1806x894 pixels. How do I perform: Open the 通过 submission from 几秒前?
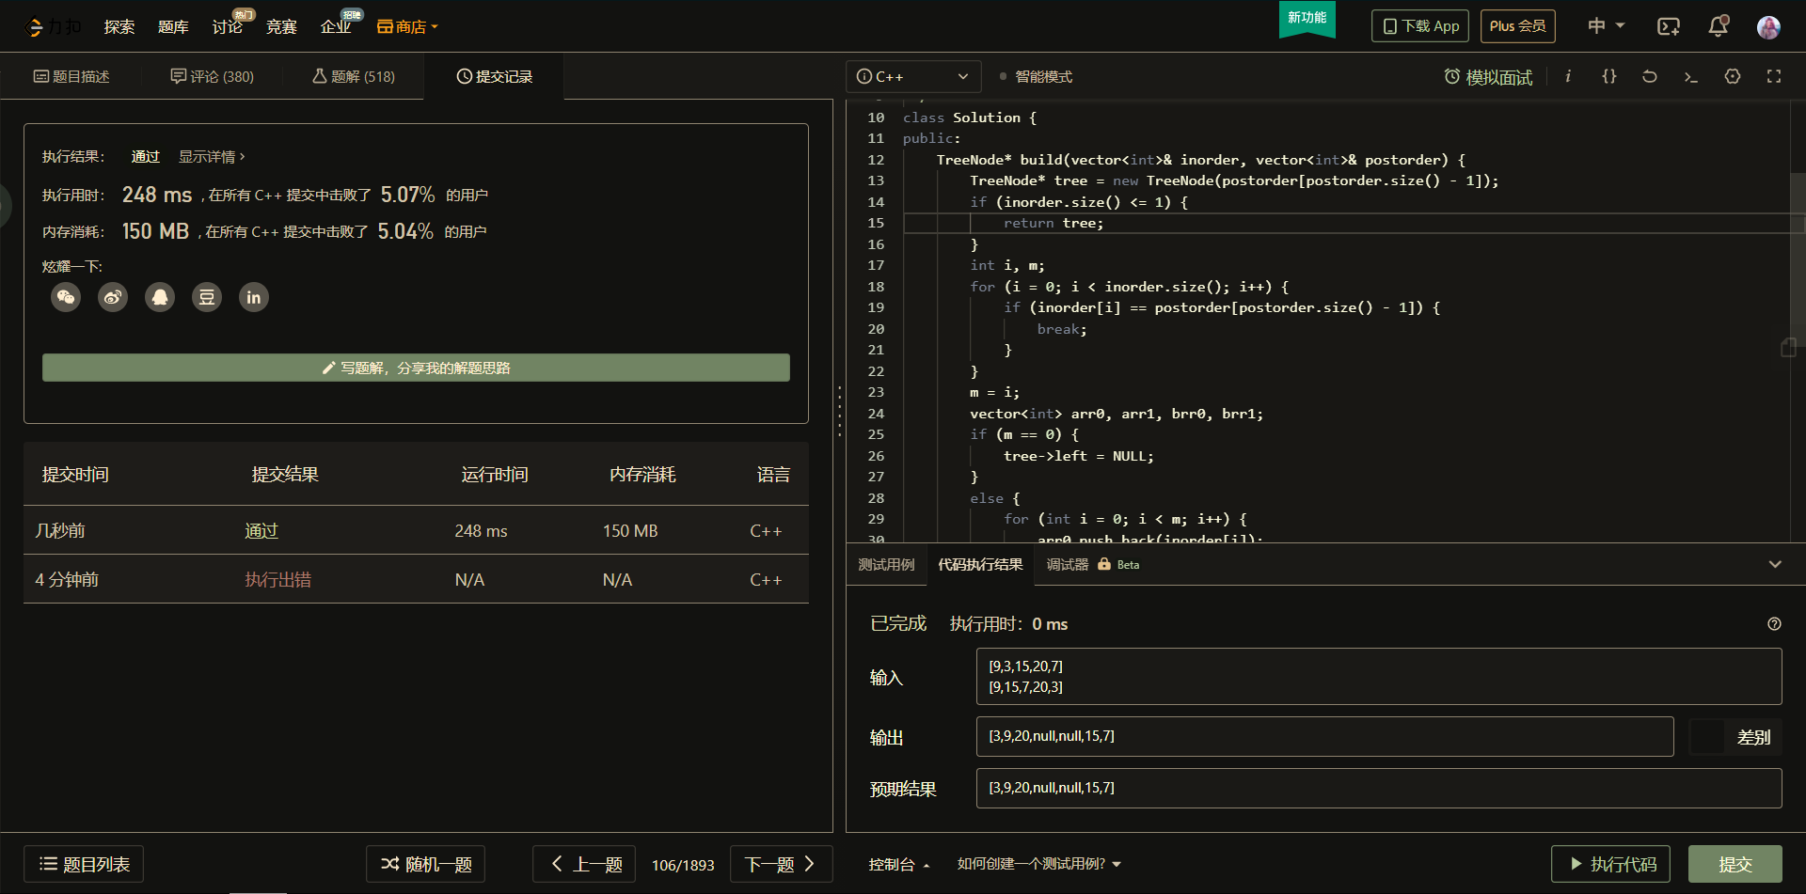[x=261, y=531]
